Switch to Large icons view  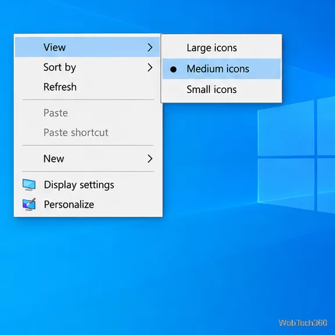coord(222,48)
